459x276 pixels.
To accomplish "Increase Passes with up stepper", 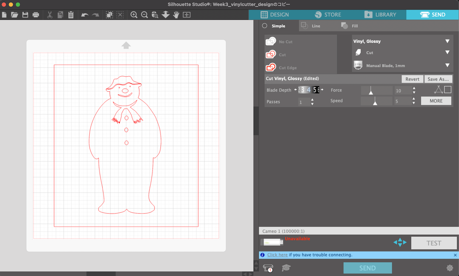I will coord(312,100).
